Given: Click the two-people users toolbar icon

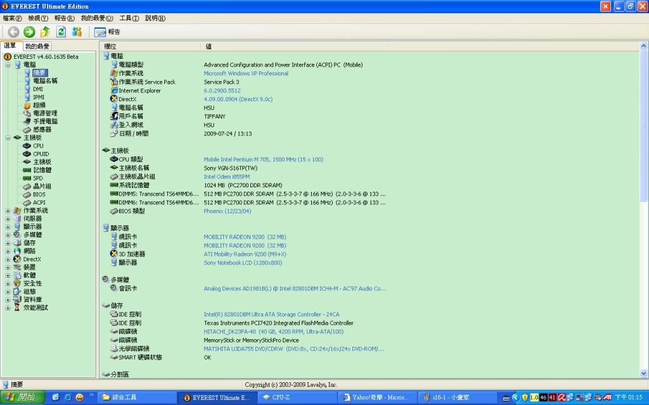Looking at the screenshot, I should click(x=77, y=32).
